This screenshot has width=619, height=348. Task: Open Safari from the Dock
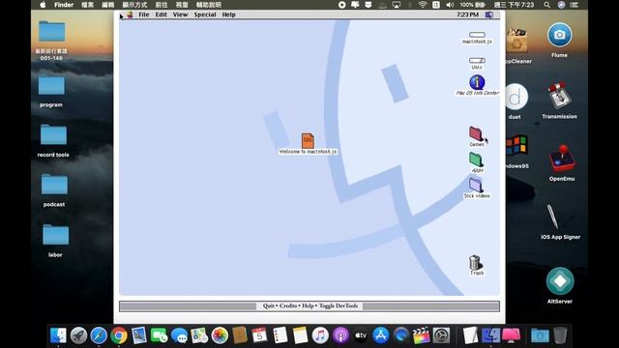pos(99,335)
